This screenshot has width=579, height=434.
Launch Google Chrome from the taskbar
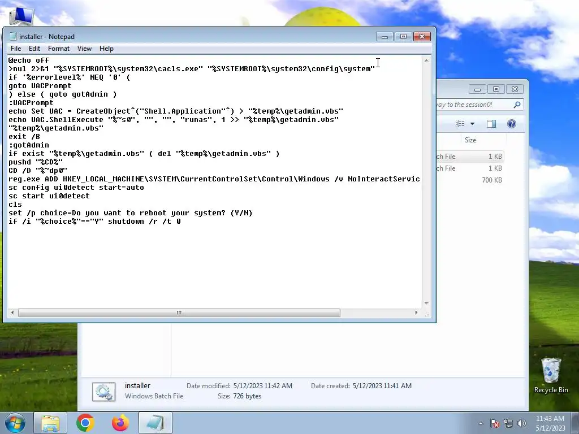pos(85,423)
